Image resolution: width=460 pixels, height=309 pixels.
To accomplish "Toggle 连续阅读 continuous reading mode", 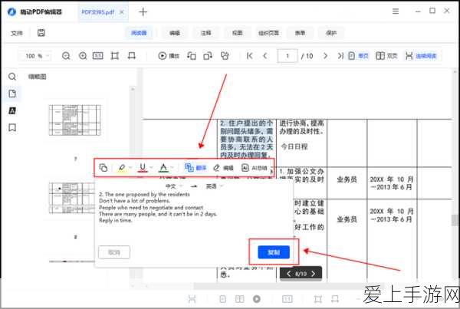I will coord(421,56).
